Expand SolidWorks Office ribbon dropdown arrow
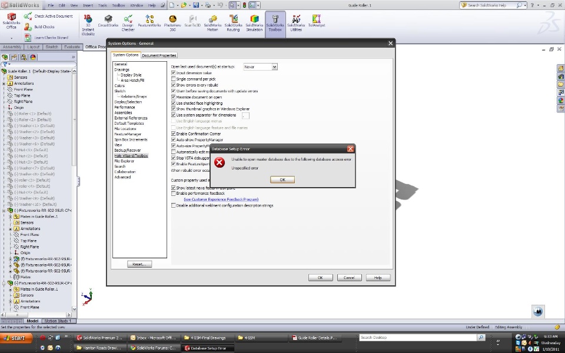Viewport: 565px width, 353px height. [x=12, y=38]
